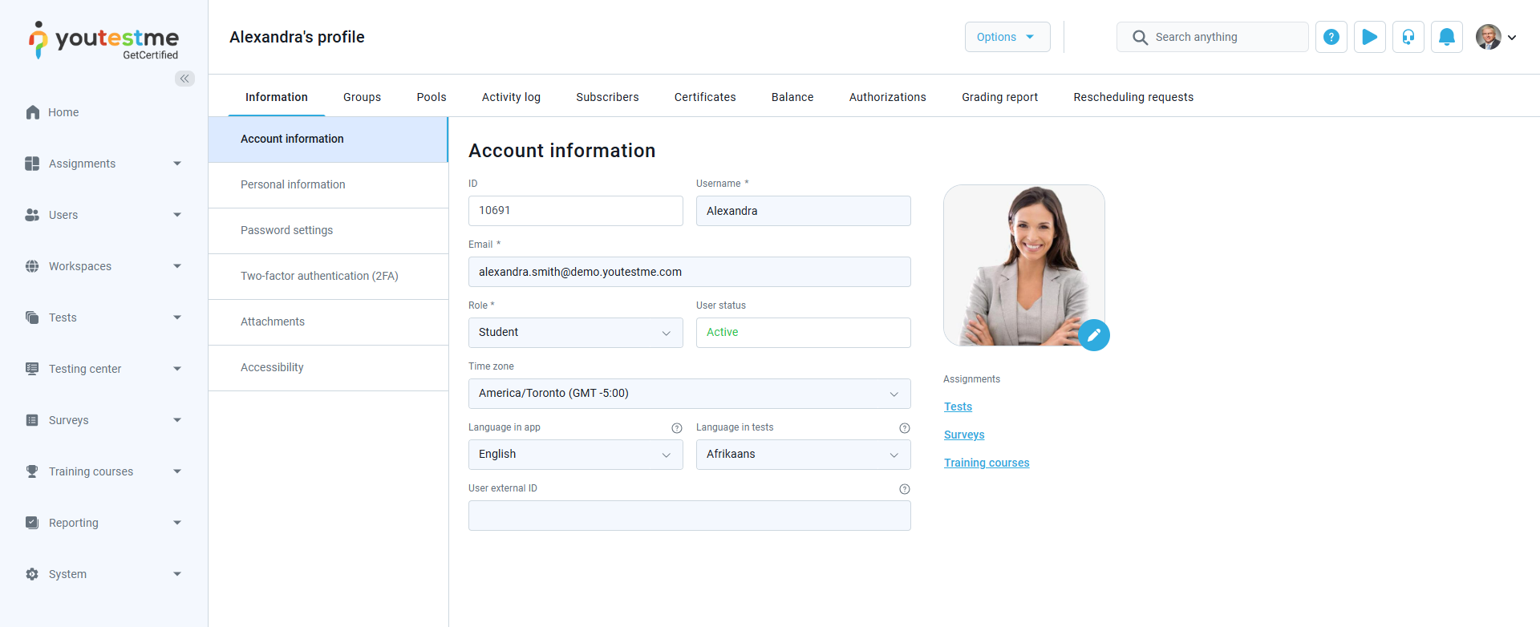Expand the Workspaces menu arrow
Screen dimensions: 1540x627
[x=177, y=266]
